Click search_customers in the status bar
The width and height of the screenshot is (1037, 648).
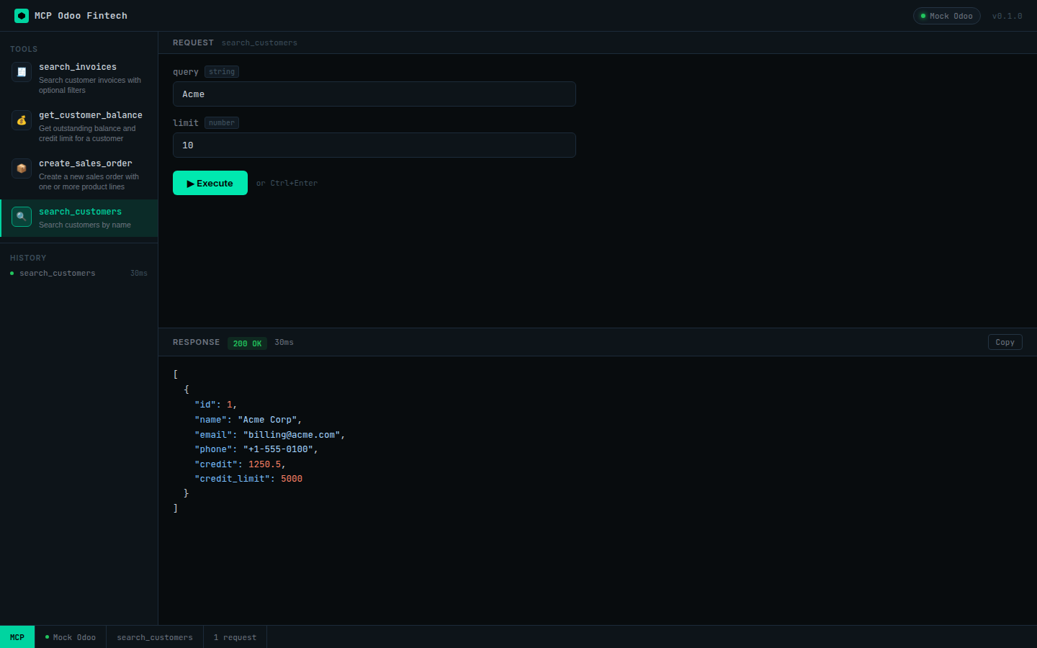[x=155, y=637]
